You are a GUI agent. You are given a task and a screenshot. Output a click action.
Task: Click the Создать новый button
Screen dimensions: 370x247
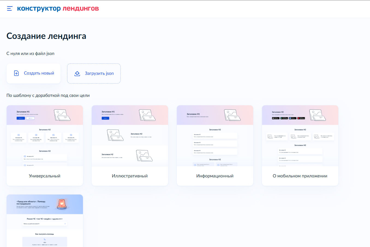point(34,73)
